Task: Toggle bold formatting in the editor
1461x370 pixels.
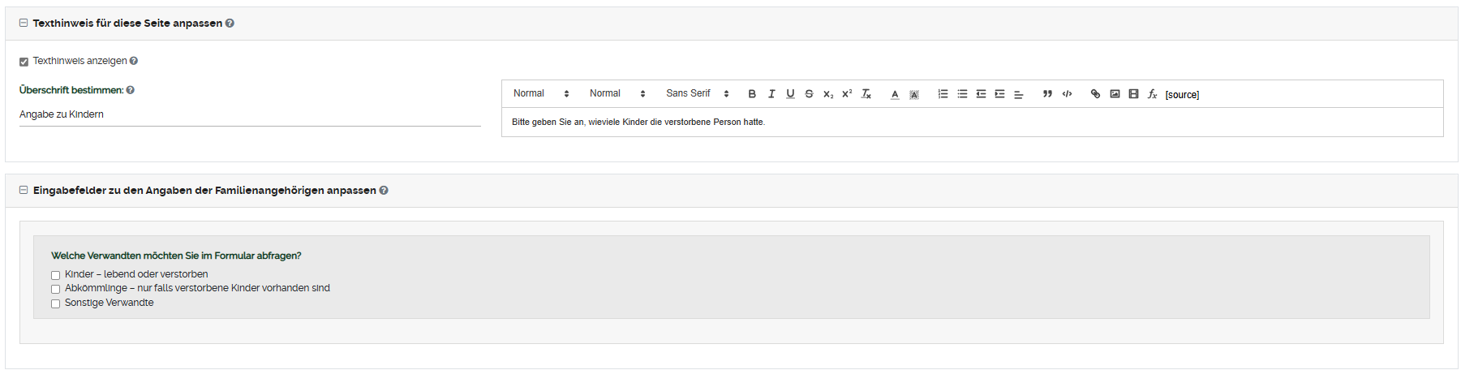Action: pyautogui.click(x=752, y=94)
